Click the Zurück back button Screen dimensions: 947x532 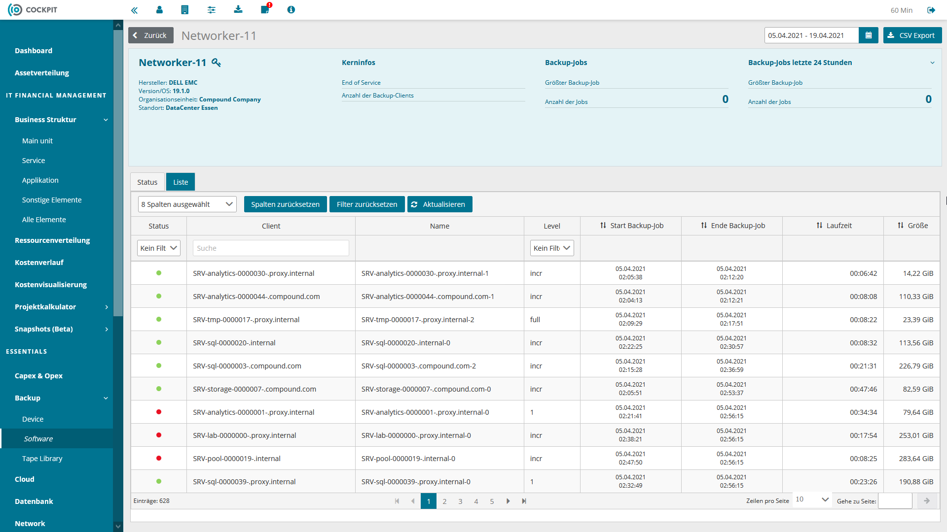[x=151, y=35]
